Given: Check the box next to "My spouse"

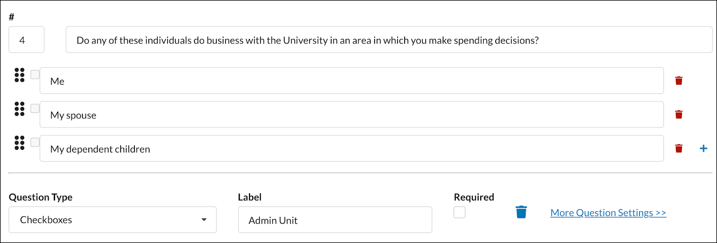Looking at the screenshot, I should 35,108.
